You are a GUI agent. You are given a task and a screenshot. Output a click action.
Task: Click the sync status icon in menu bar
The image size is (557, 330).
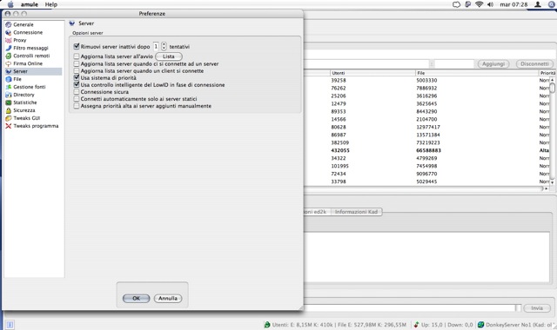click(x=456, y=4)
